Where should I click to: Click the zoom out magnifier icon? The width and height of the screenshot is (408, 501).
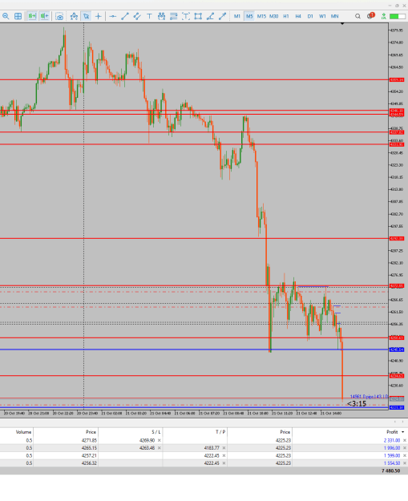(x=6, y=16)
